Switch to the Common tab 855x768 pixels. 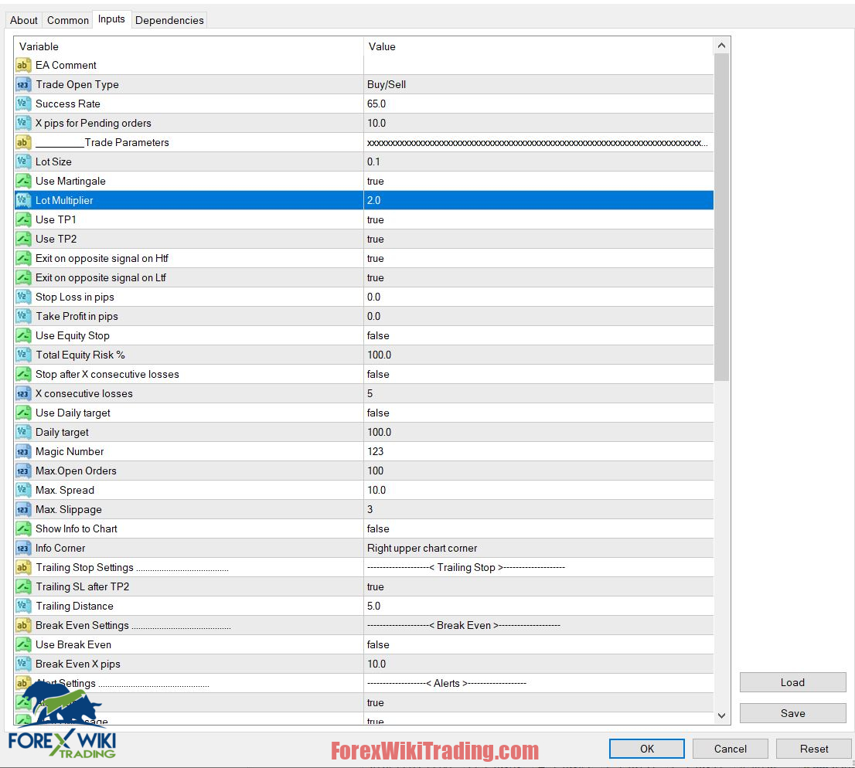point(67,20)
